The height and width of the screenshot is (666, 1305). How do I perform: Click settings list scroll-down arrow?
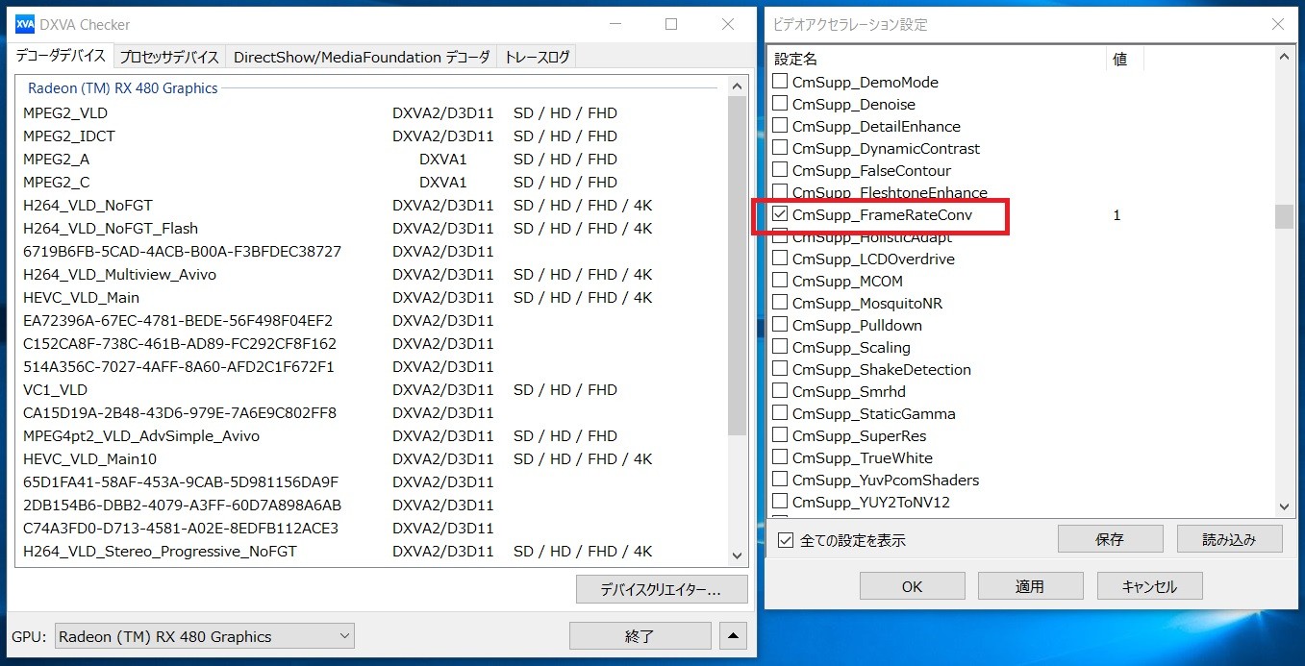pyautogui.click(x=1285, y=506)
